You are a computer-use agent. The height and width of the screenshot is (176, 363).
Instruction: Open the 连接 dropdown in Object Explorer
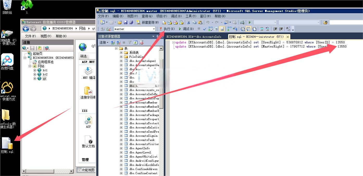(104, 42)
